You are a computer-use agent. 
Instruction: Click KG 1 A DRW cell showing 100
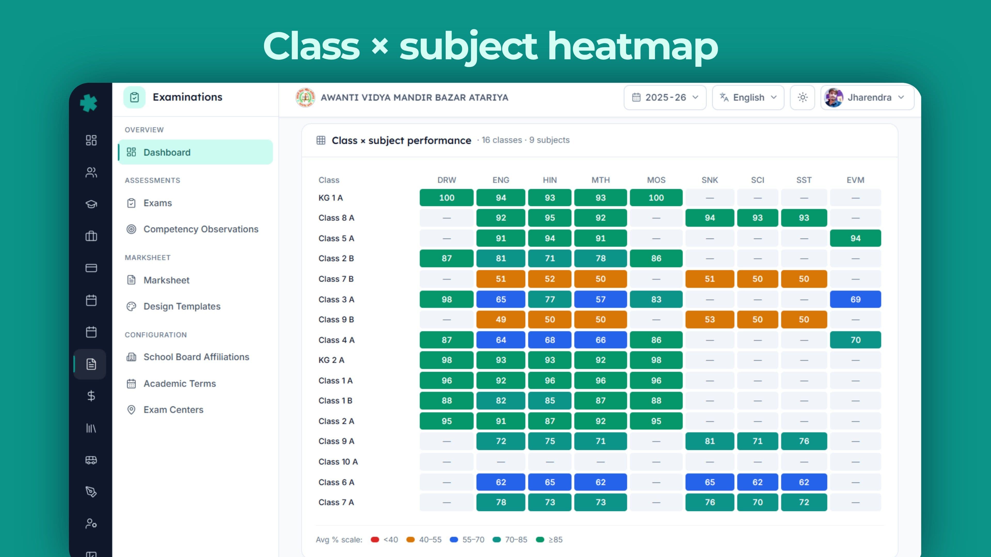tap(446, 198)
